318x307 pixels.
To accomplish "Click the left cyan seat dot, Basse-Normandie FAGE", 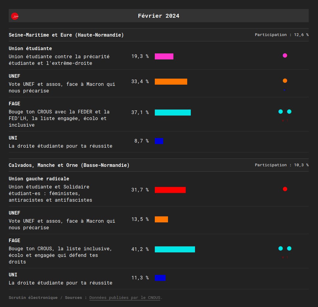I will coord(280,248).
